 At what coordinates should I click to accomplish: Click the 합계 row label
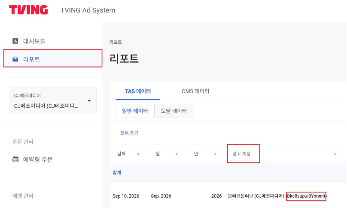coord(117,172)
